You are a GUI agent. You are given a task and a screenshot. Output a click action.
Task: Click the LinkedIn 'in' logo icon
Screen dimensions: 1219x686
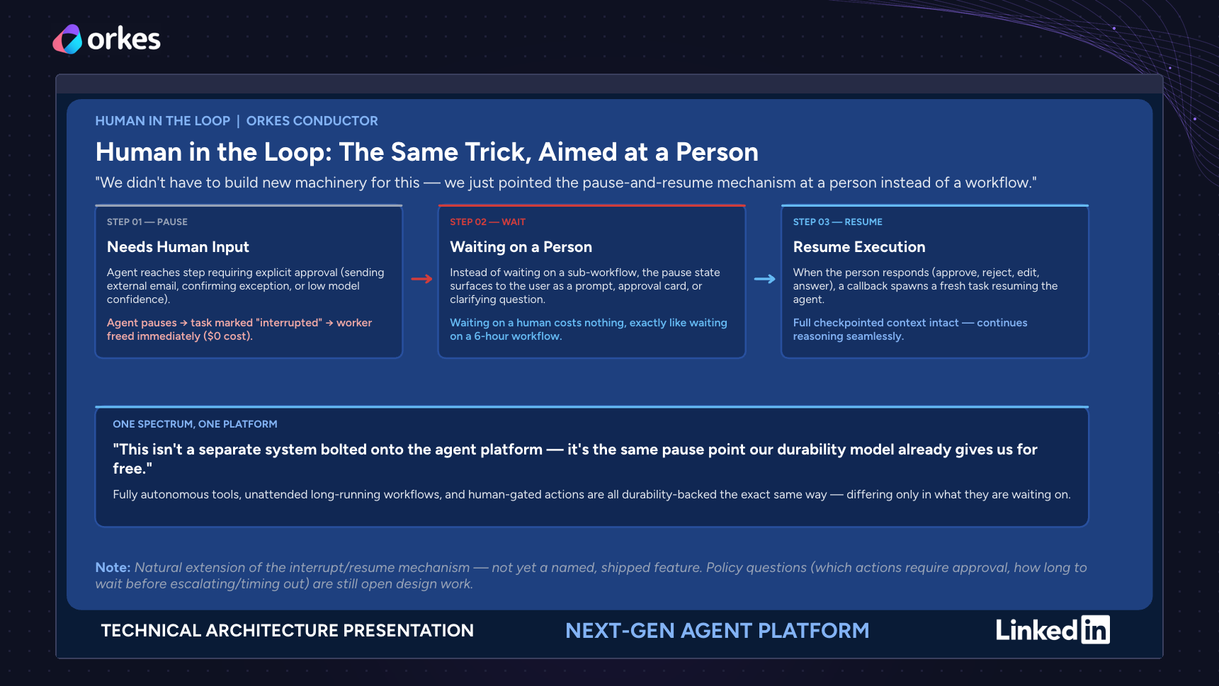(x=1095, y=629)
